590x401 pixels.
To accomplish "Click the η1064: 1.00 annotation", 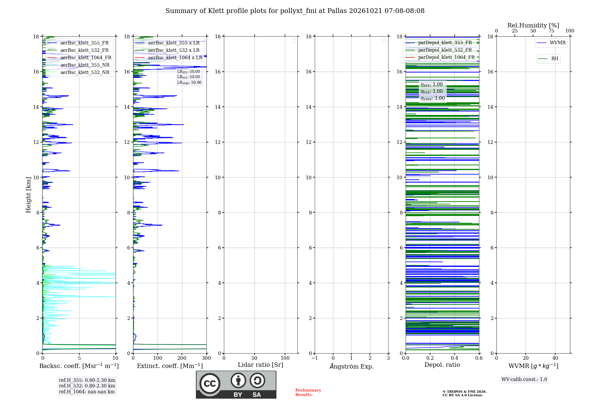I will tap(432, 98).
